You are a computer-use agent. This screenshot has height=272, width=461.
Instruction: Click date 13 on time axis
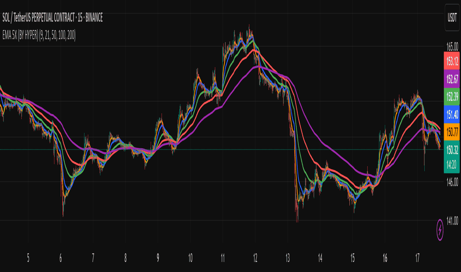[x=287, y=258]
